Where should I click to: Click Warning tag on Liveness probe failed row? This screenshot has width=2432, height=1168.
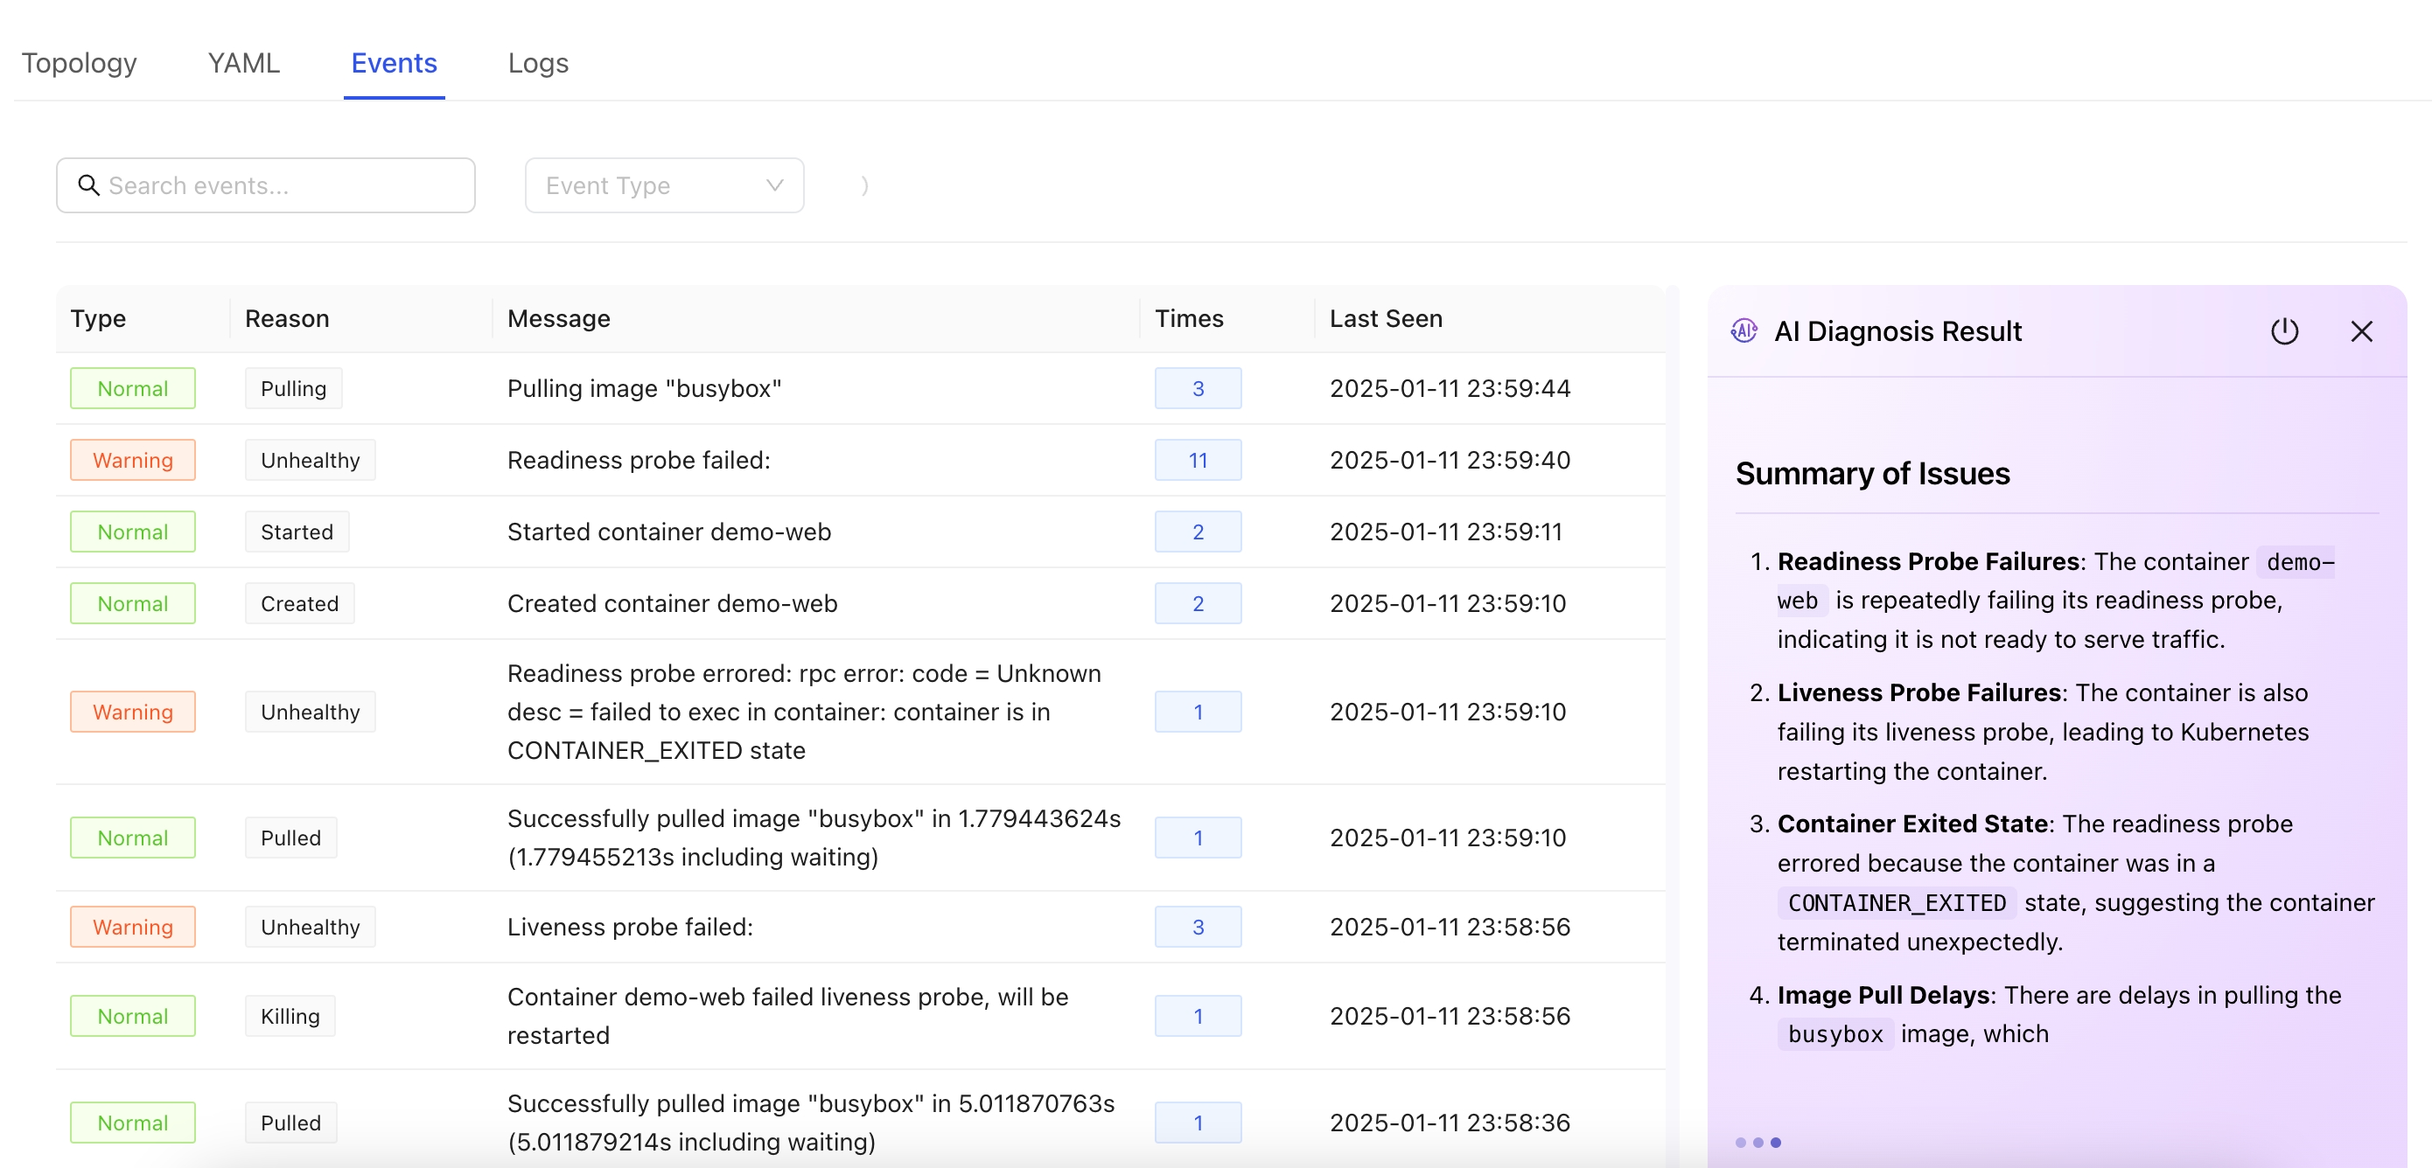[x=132, y=926]
